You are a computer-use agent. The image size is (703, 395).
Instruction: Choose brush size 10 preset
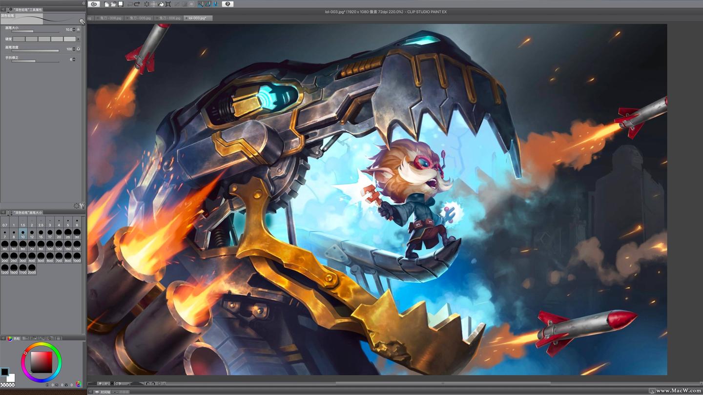tap(23, 234)
